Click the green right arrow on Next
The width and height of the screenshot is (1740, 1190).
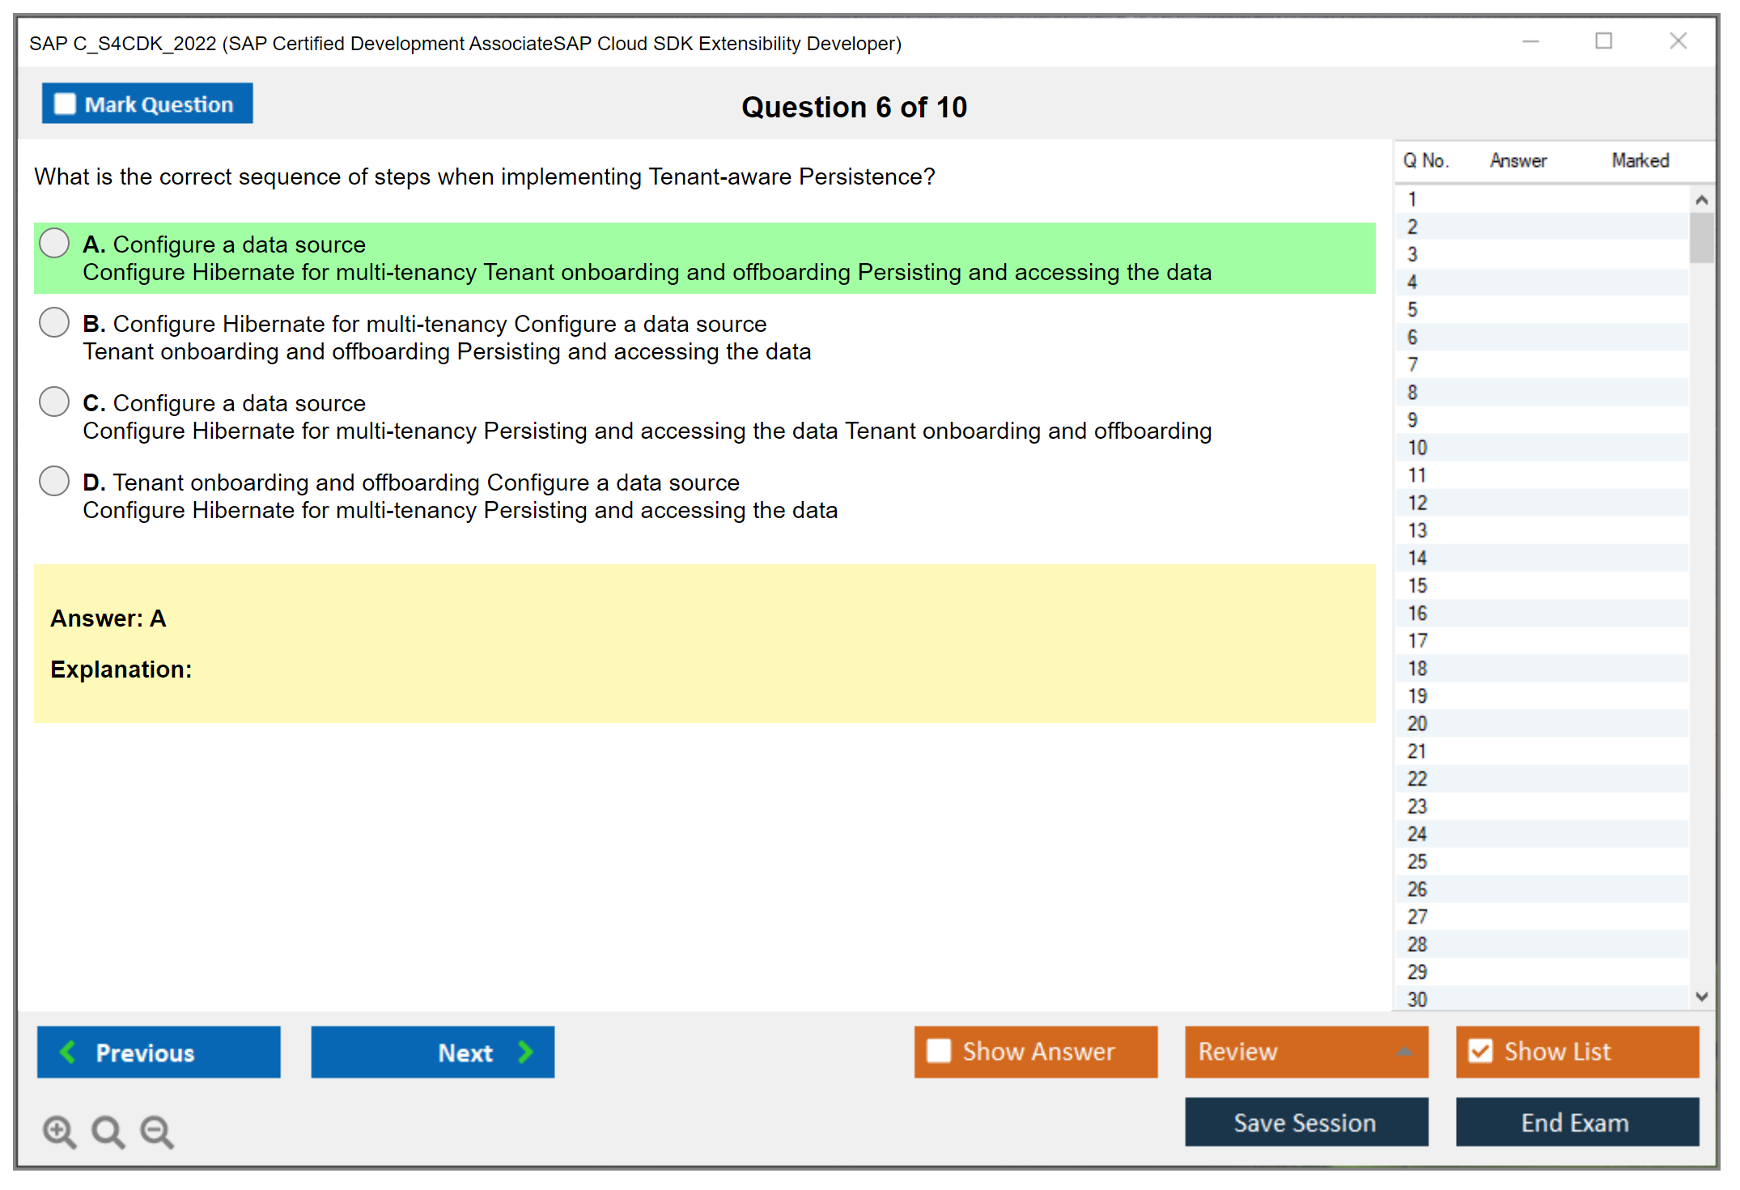(x=526, y=1052)
